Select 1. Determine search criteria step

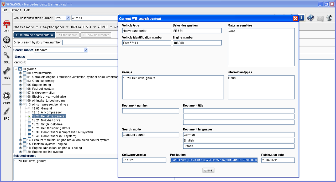click(x=34, y=35)
